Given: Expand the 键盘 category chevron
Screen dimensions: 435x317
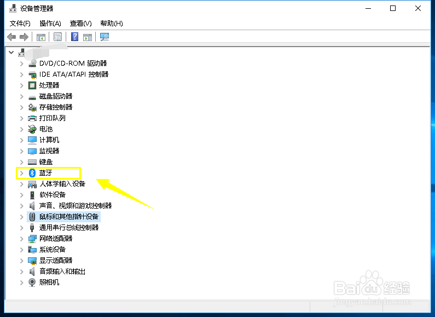Looking at the screenshot, I should point(22,162).
